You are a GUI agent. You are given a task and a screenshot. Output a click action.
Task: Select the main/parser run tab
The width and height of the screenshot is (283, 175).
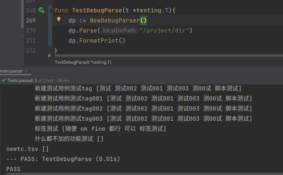(x=11, y=71)
